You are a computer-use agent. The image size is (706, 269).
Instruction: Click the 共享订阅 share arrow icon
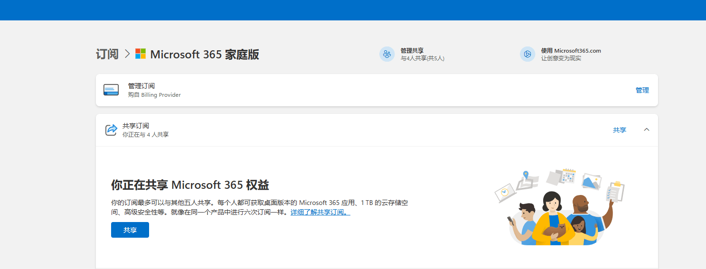click(x=111, y=130)
